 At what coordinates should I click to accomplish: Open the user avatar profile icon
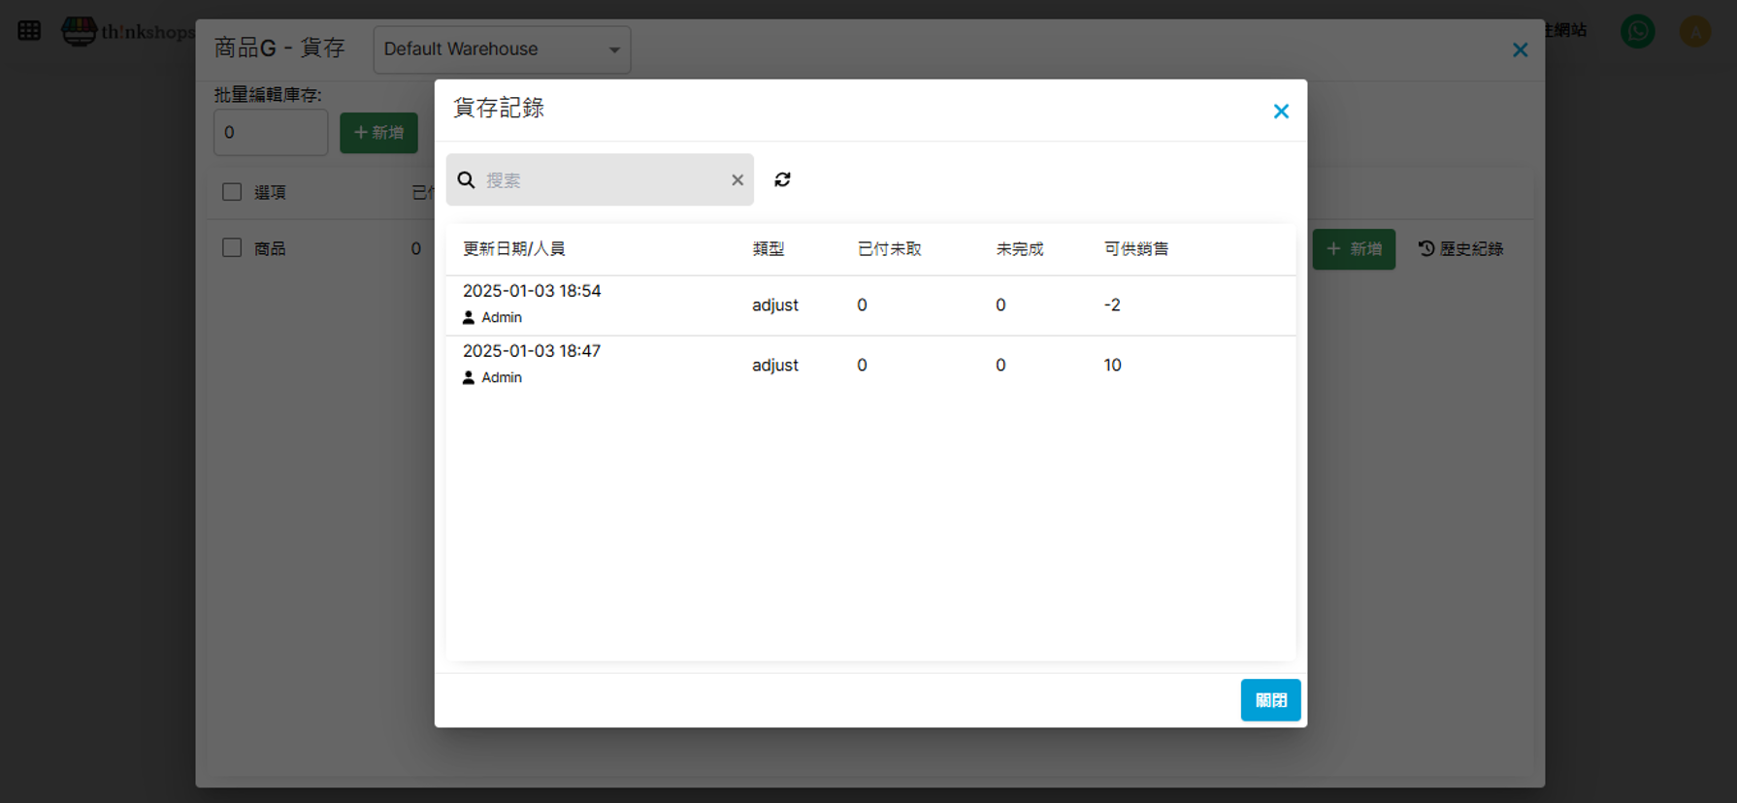(1695, 31)
